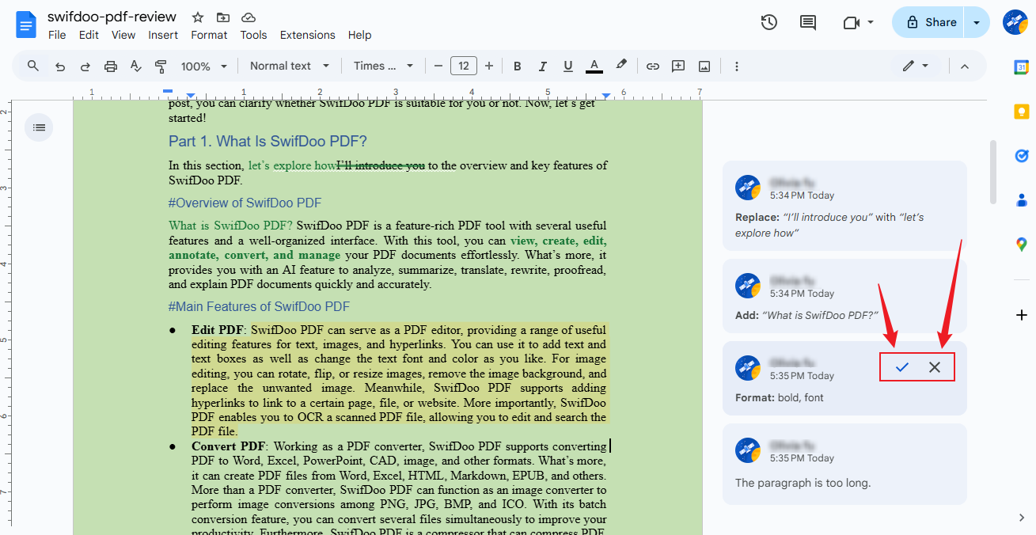This screenshot has height=535, width=1036.
Task: Open the text color picker
Action: click(x=594, y=66)
